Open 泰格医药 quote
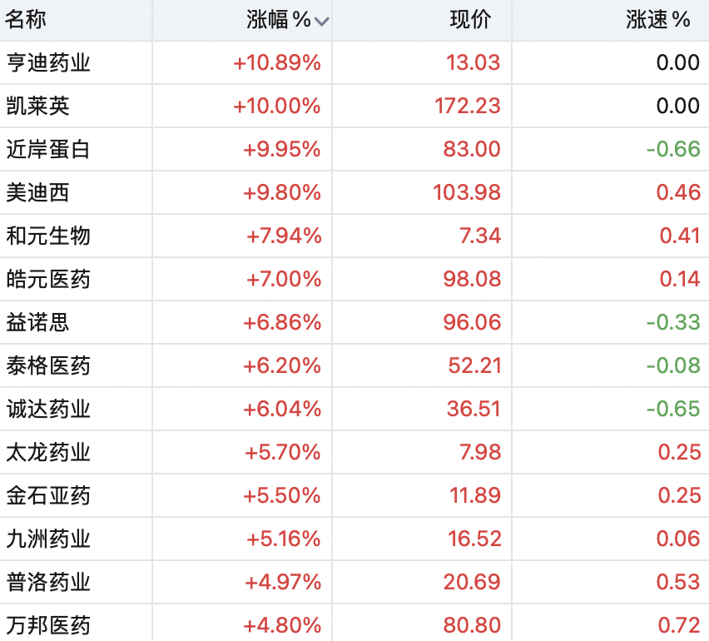709x641 pixels. [x=48, y=365]
